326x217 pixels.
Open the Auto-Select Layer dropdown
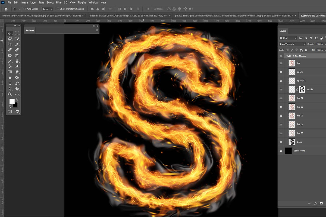coord(48,9)
